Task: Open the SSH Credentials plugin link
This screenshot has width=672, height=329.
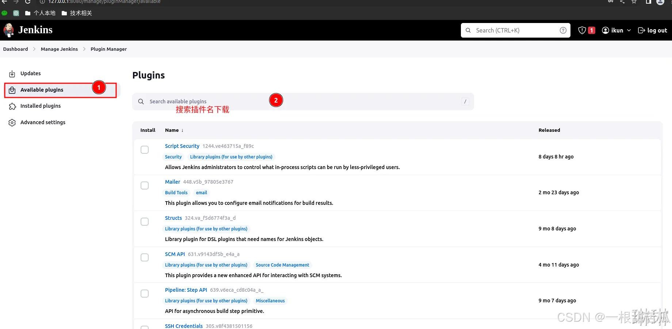Action: (x=184, y=326)
